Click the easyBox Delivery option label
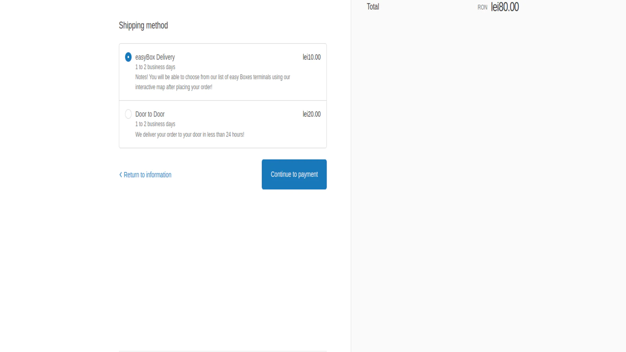626x352 pixels. (x=155, y=57)
